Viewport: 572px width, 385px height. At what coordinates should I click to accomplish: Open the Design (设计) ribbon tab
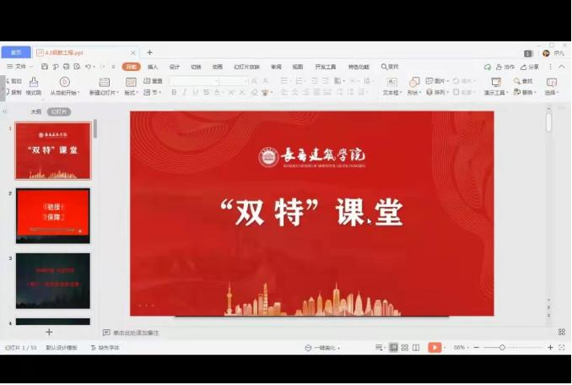[x=175, y=66]
